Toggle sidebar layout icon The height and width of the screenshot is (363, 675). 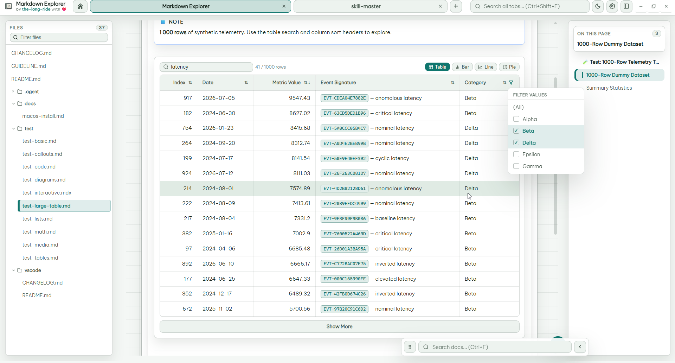(626, 6)
